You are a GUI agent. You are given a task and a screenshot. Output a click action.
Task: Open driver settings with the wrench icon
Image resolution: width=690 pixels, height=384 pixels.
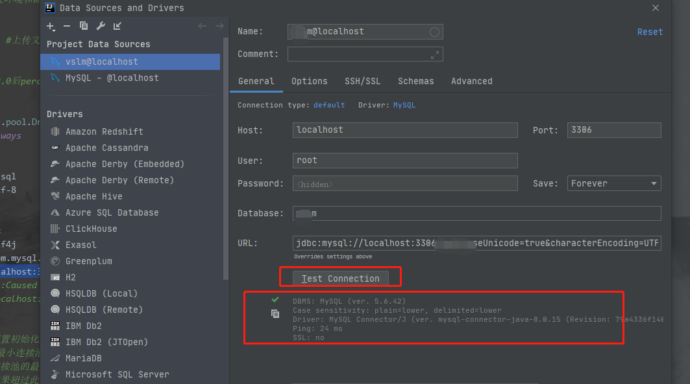tap(101, 27)
